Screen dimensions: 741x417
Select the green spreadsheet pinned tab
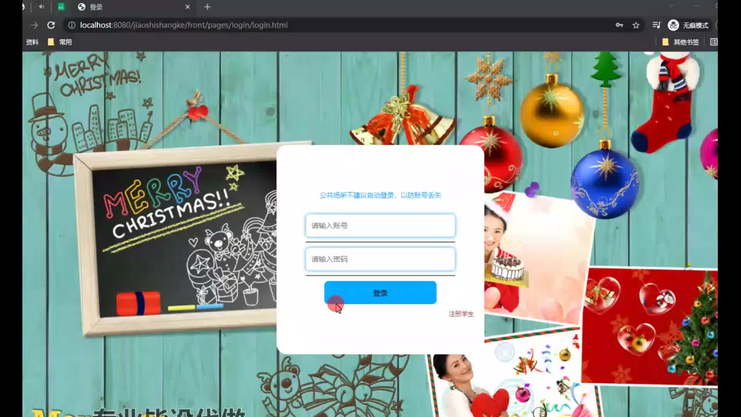(61, 7)
